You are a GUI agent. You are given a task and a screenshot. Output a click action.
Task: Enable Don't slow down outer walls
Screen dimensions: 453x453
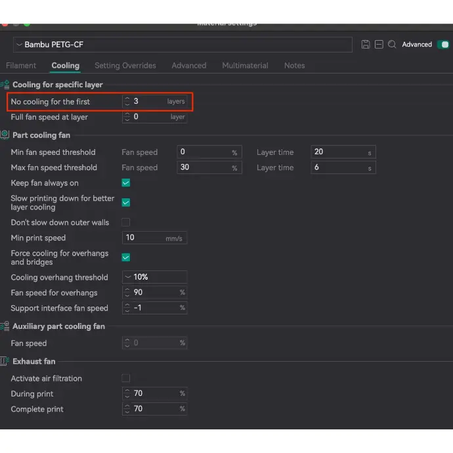(126, 223)
